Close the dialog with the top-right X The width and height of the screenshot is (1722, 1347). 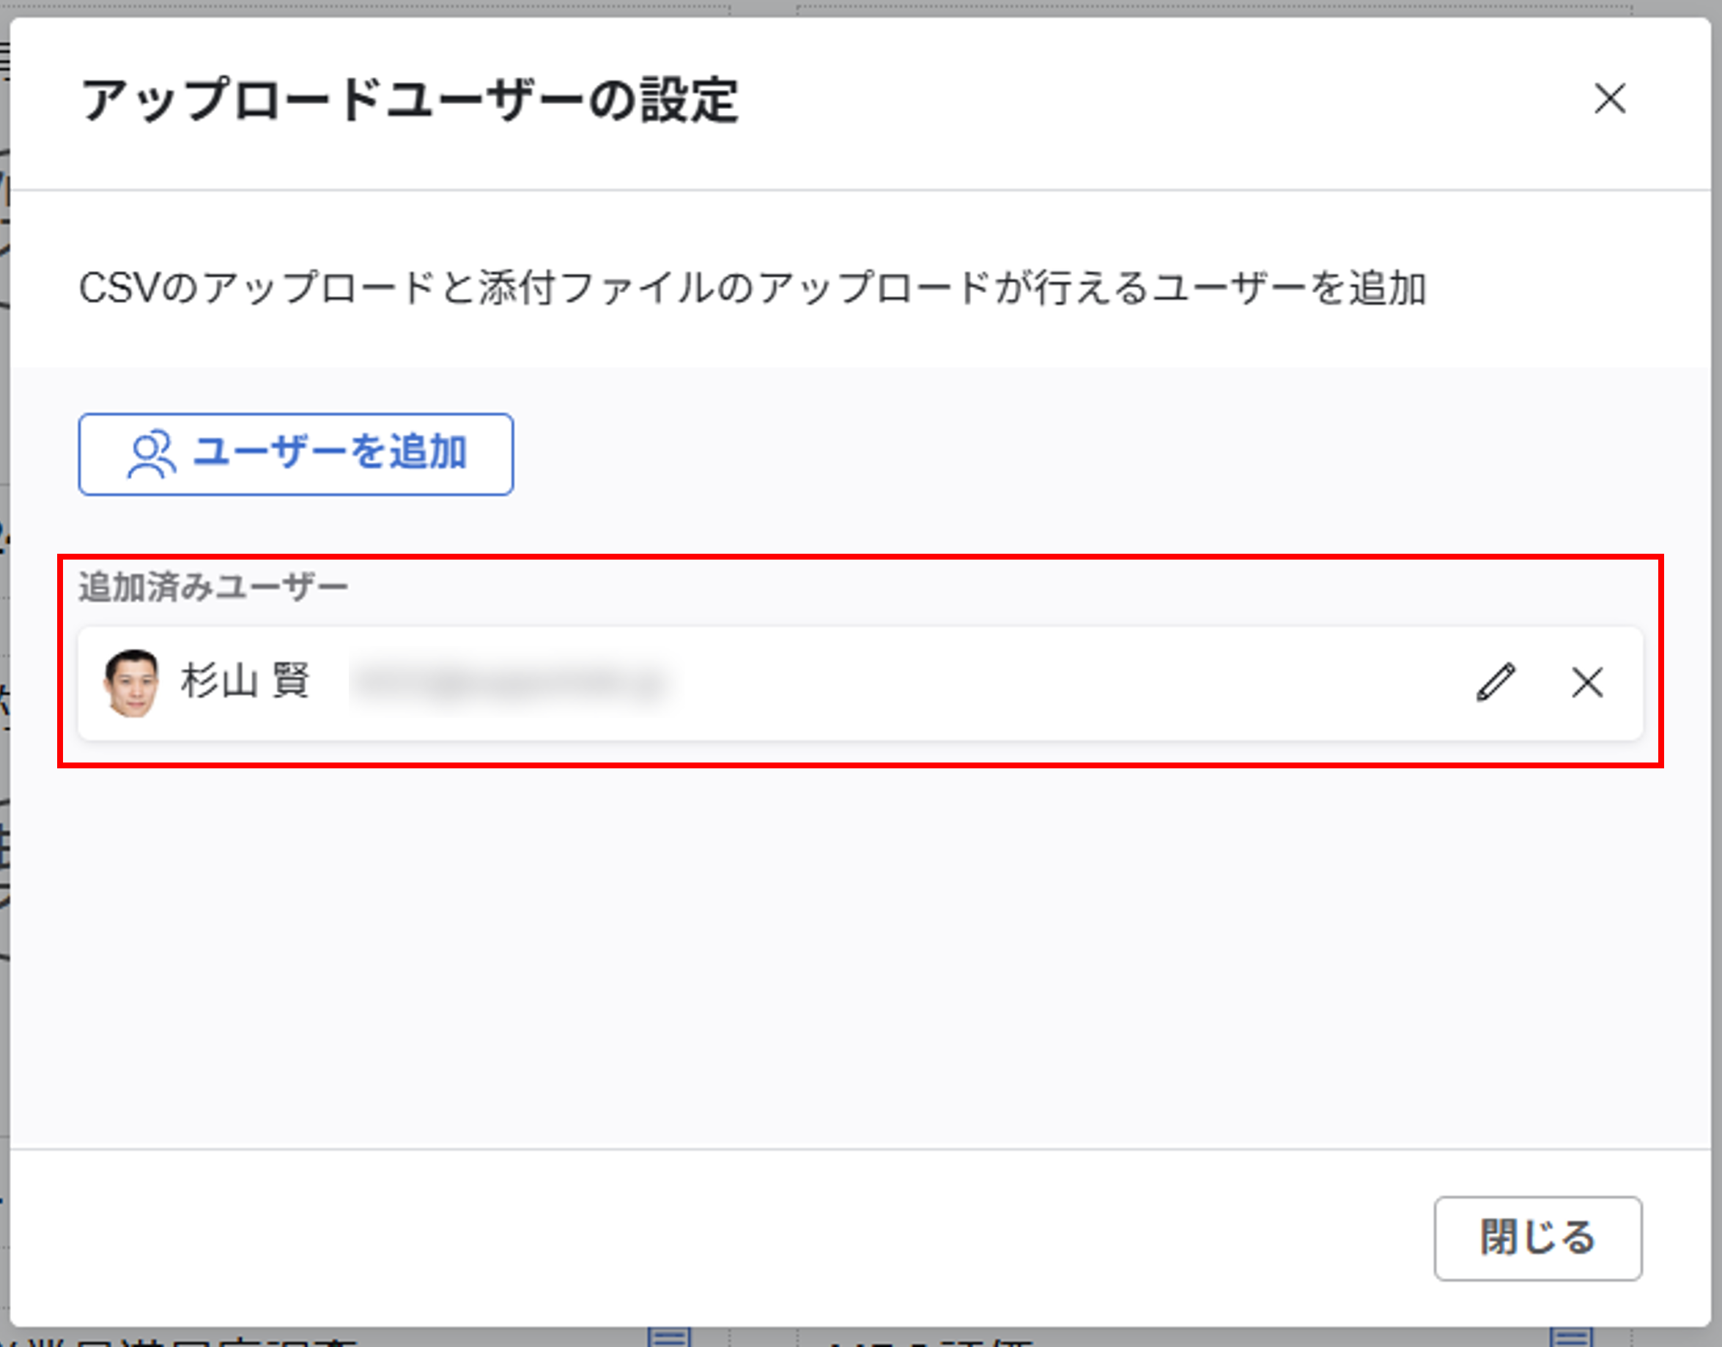point(1609,99)
